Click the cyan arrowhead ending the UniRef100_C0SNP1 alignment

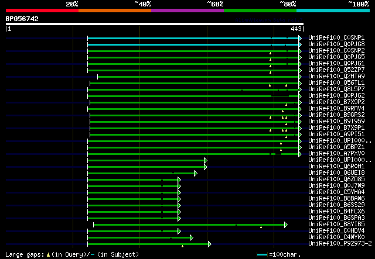click(300, 38)
